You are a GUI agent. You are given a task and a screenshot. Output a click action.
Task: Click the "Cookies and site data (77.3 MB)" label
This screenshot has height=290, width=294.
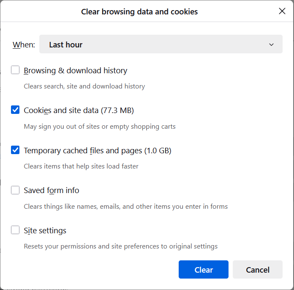click(79, 110)
